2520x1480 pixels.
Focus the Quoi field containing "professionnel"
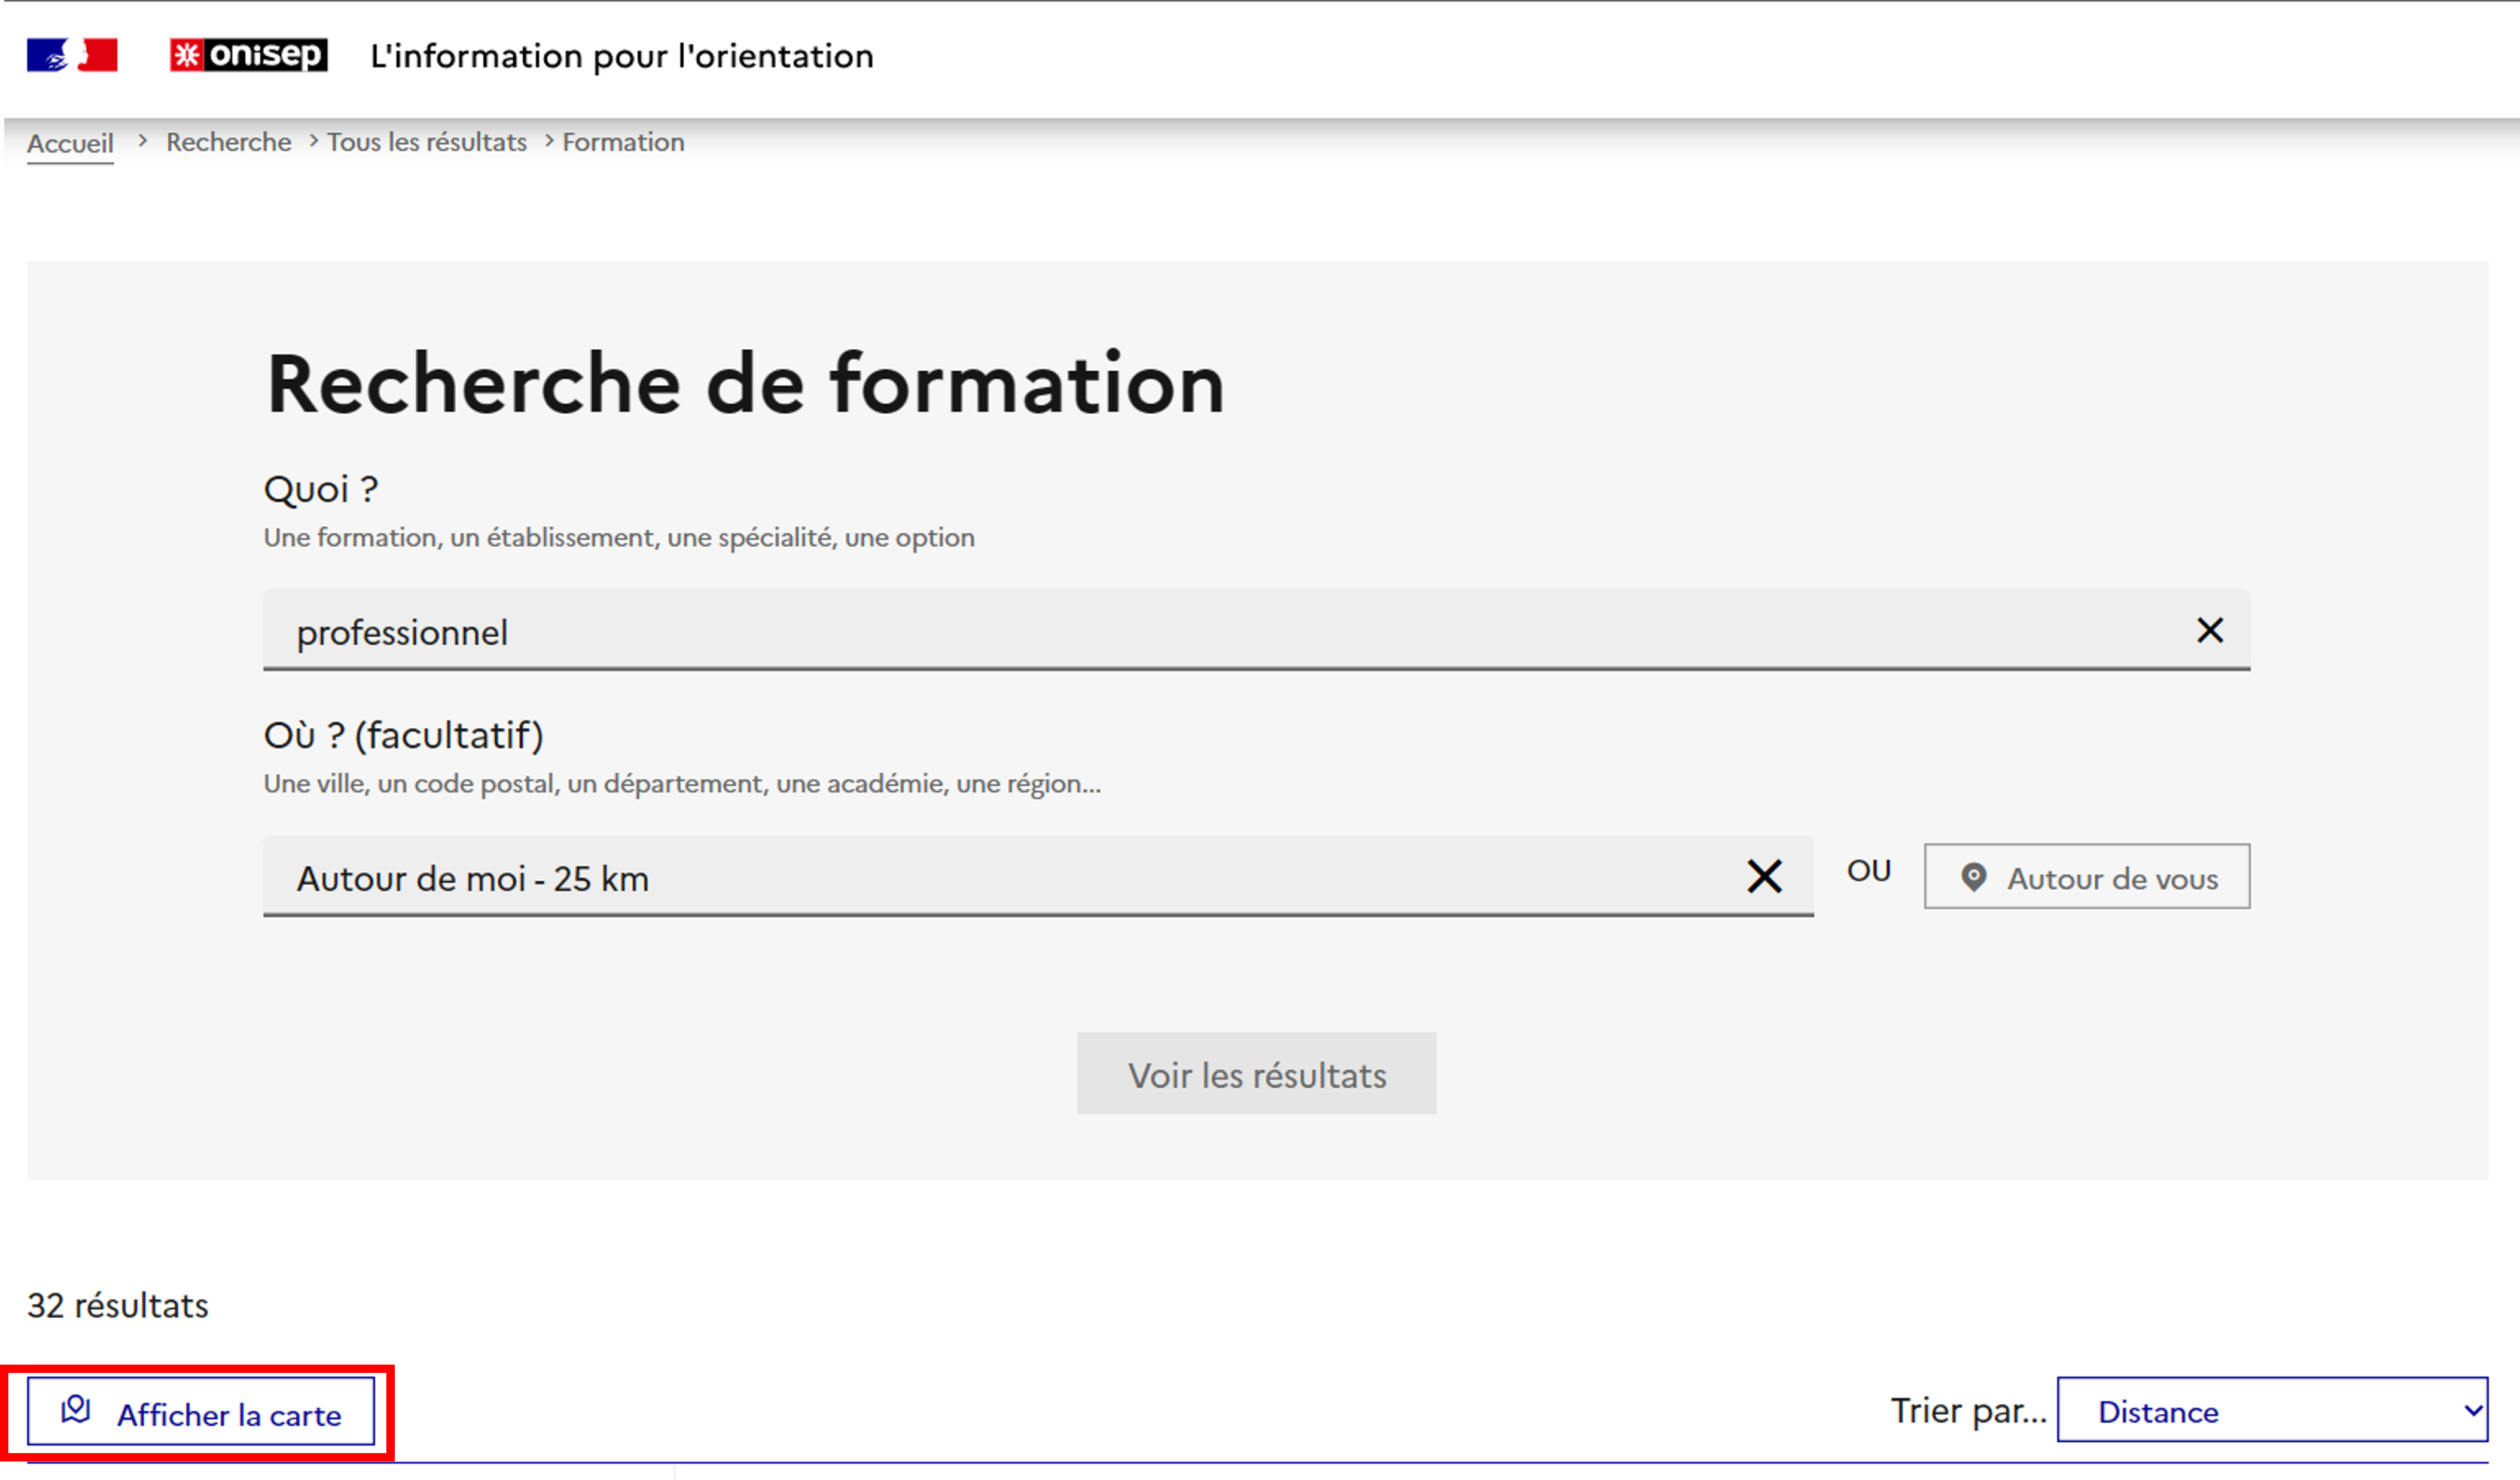coord(1200,631)
